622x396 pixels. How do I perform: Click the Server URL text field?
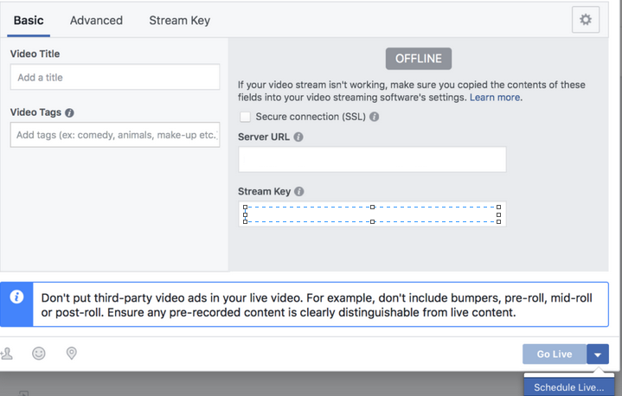coord(372,160)
